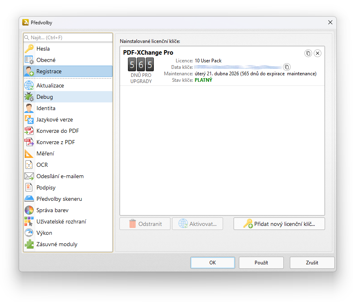Viewport: 353px width, 302px height.
Task: Open Předvolby skeneru settings
Action: coord(68,199)
